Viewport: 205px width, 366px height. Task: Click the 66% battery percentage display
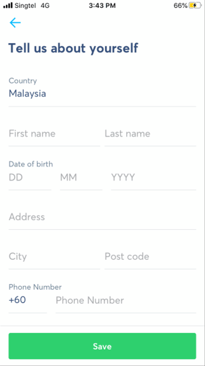click(181, 5)
